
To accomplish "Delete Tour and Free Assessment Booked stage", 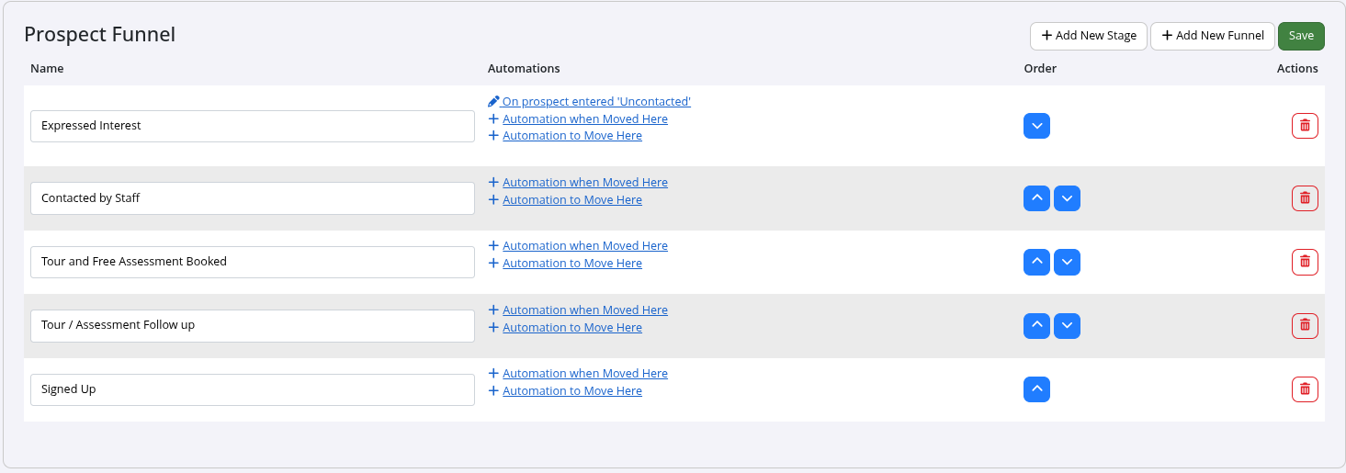I will coord(1305,262).
